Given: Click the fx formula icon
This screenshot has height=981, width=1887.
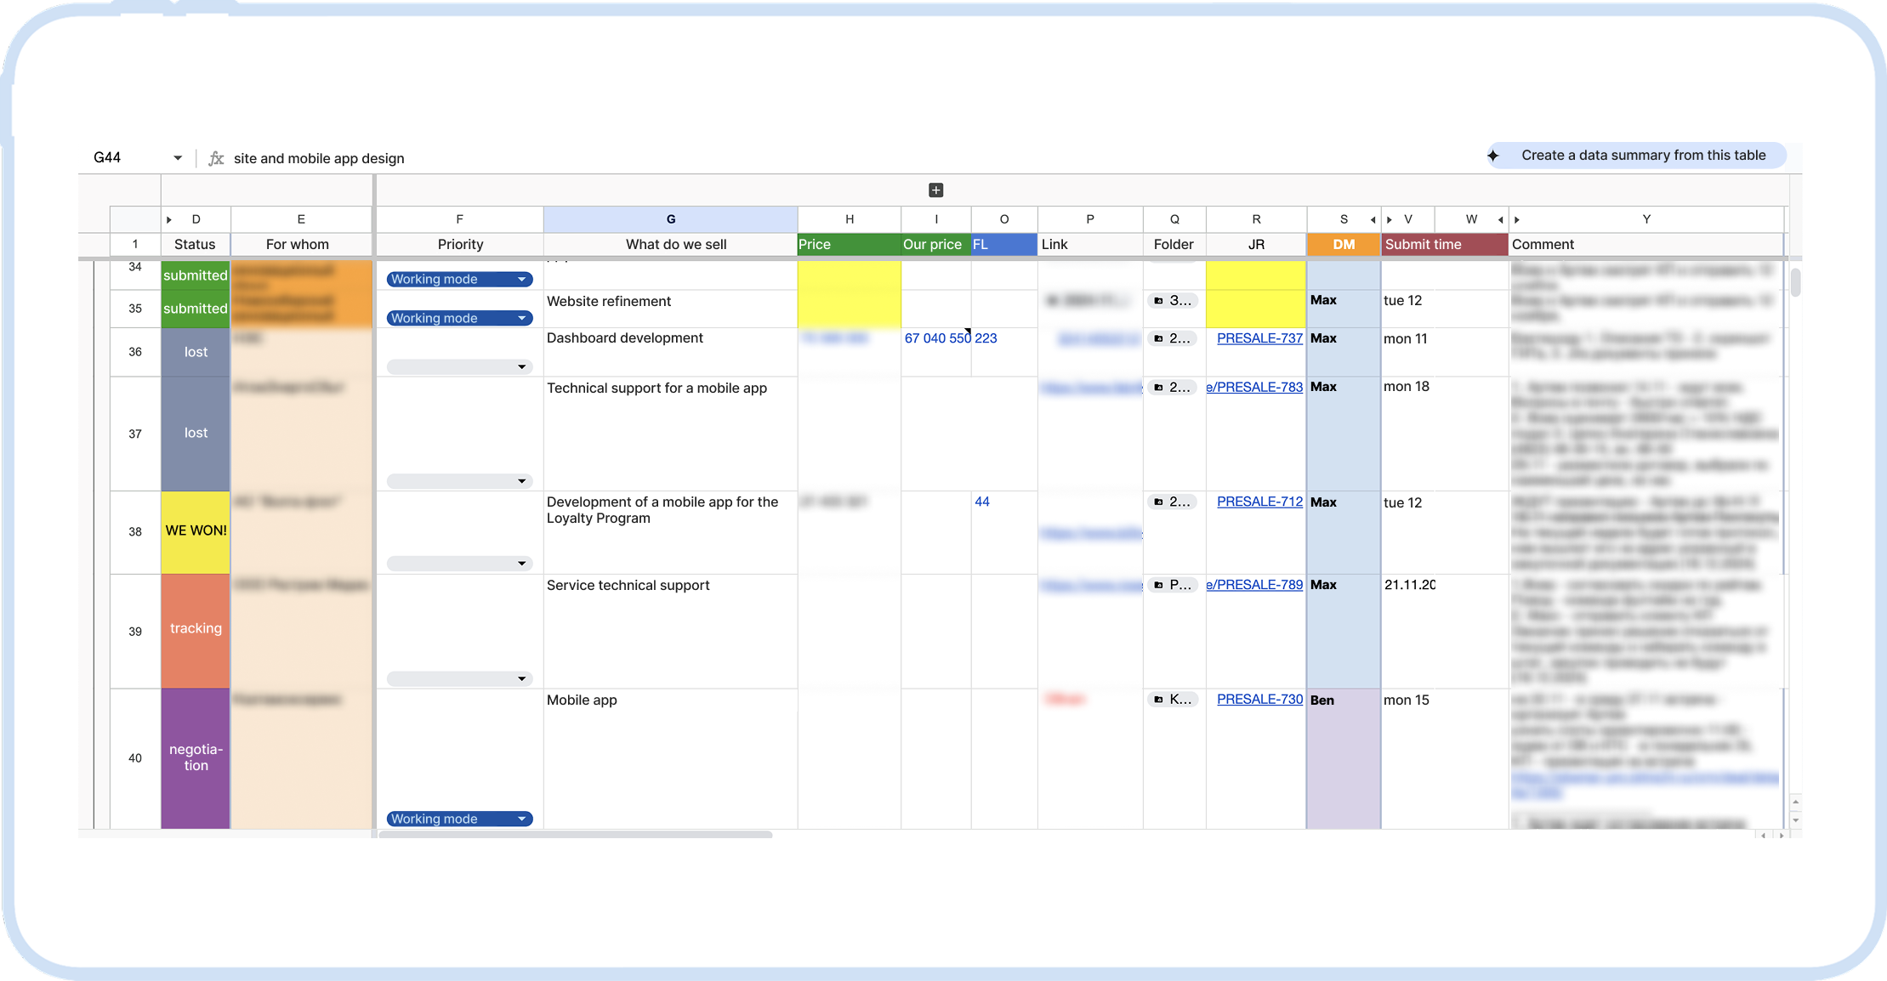Looking at the screenshot, I should 216,158.
